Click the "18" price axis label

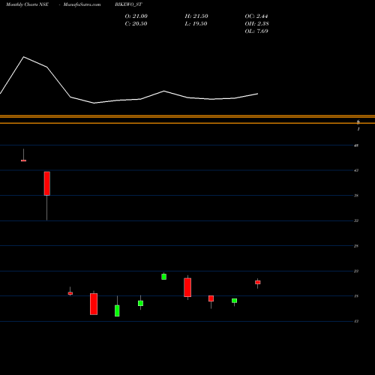[x=356, y=296]
